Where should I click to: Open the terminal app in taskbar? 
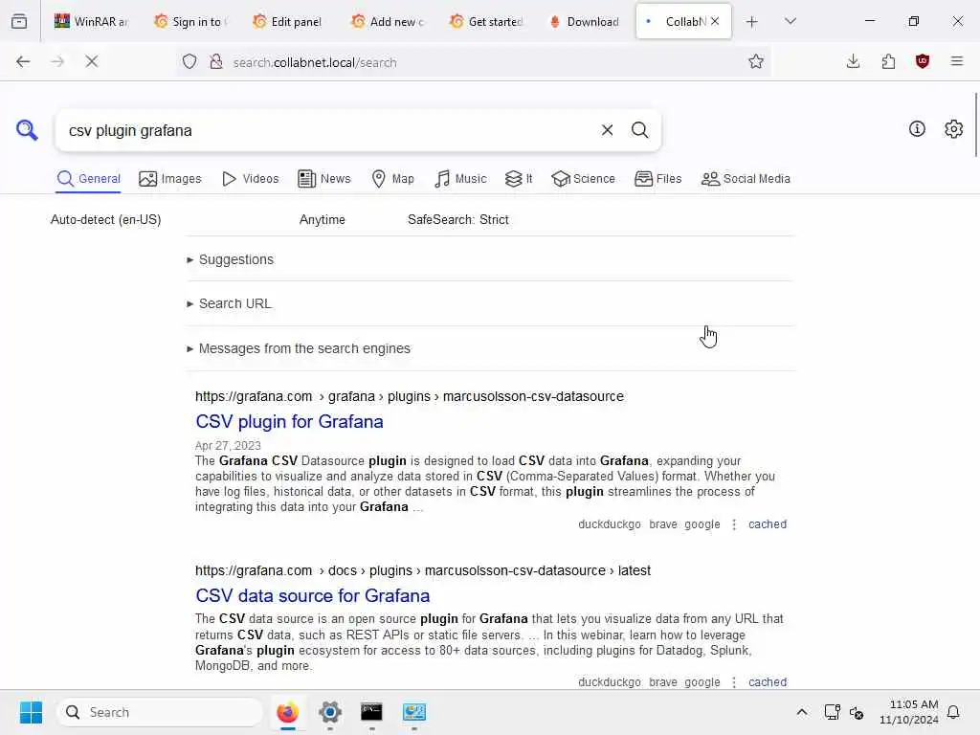tap(372, 712)
